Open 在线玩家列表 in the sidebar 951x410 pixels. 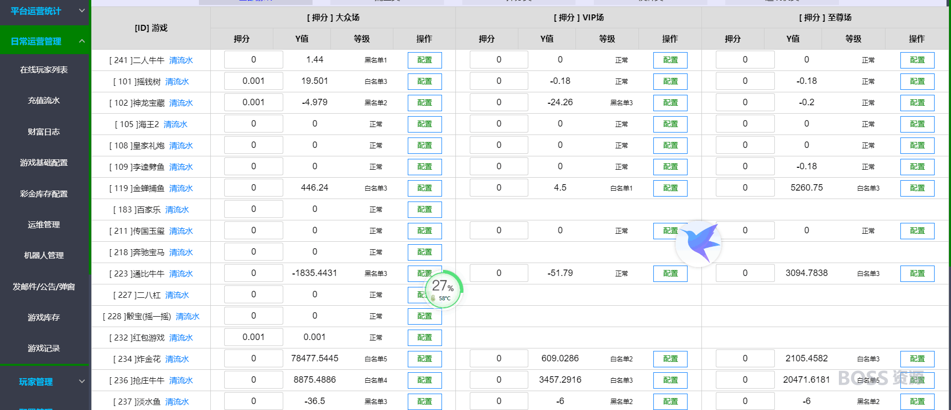pyautogui.click(x=44, y=70)
